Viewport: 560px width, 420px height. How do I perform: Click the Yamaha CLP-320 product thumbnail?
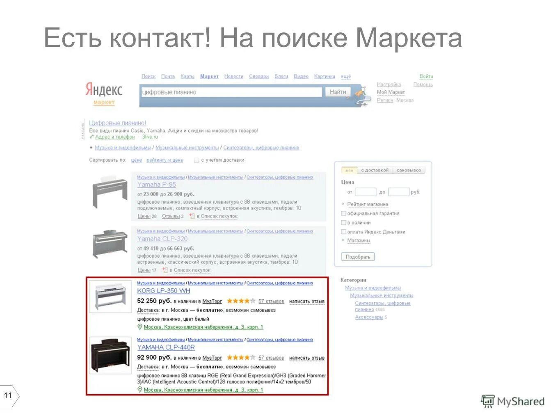[x=110, y=243]
